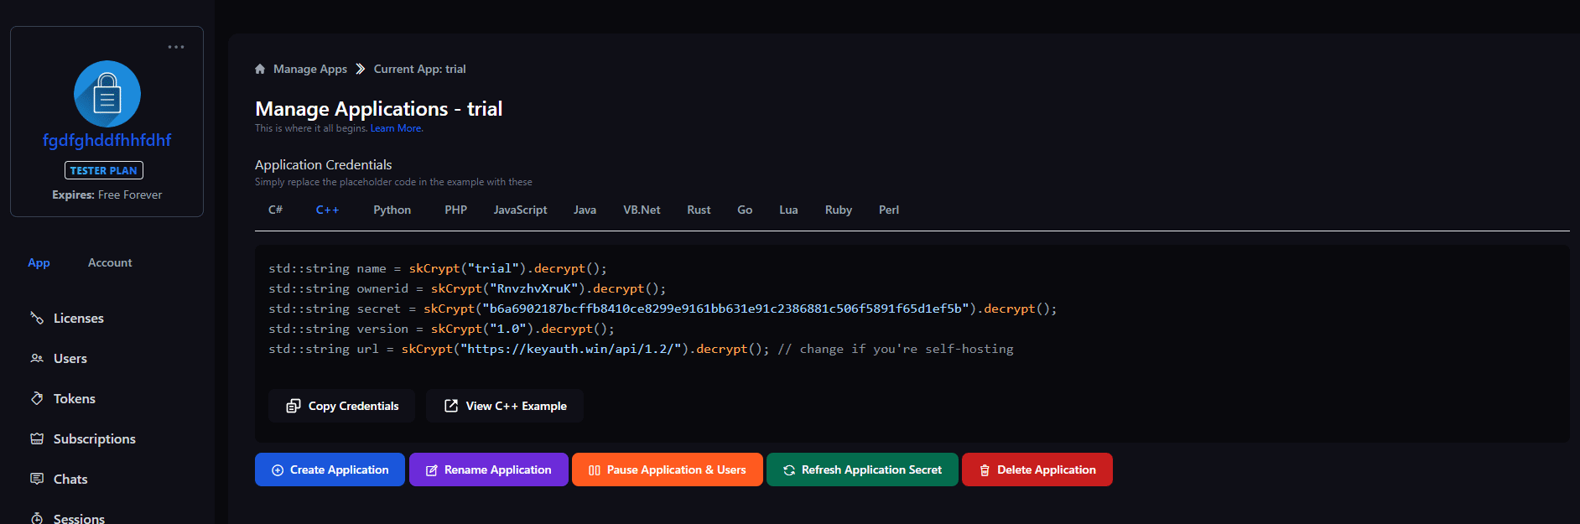The image size is (1580, 524).
Task: Switch to the Python credentials tab
Action: tap(392, 210)
